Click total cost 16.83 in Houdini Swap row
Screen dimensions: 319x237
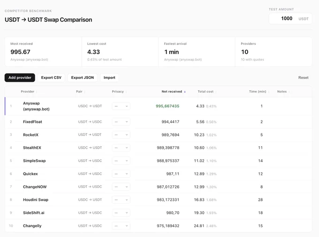[x=199, y=200]
